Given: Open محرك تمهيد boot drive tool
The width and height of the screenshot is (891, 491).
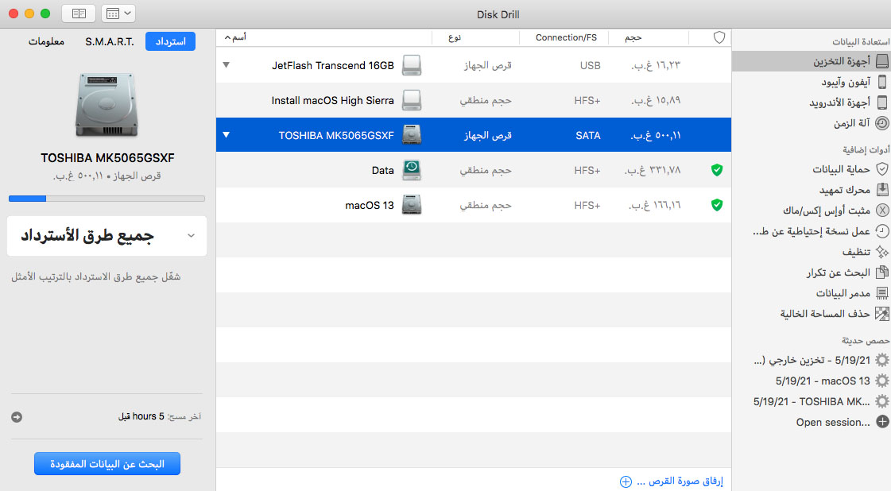Looking at the screenshot, I should click(x=844, y=190).
